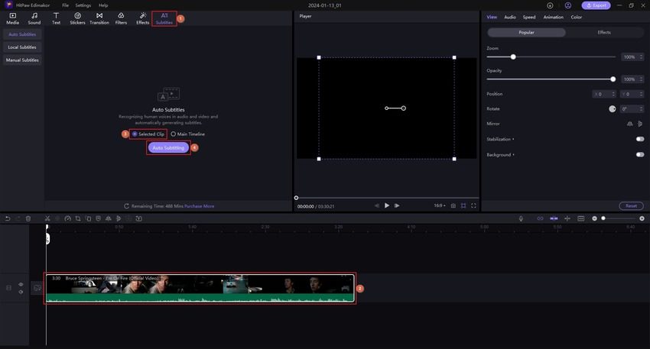Adjust the Opacity slider handle

point(613,79)
